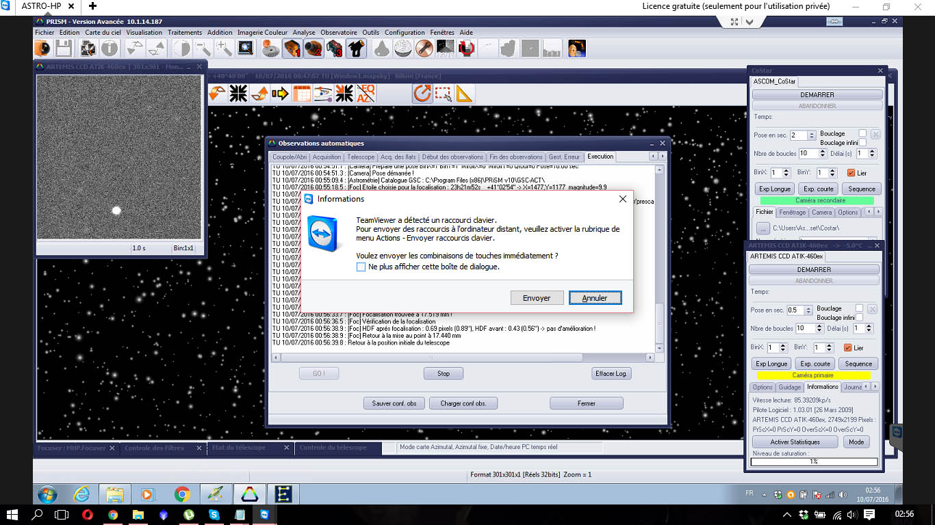Click the camera 3 toolbar icon
The image size is (935, 525).
(334, 49)
